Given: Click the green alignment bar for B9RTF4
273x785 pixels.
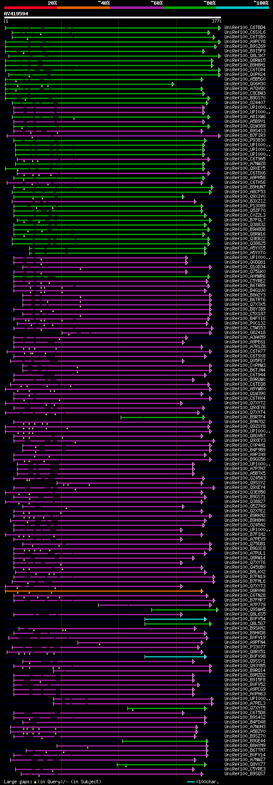Looking at the screenshot, I should coord(163,417).
